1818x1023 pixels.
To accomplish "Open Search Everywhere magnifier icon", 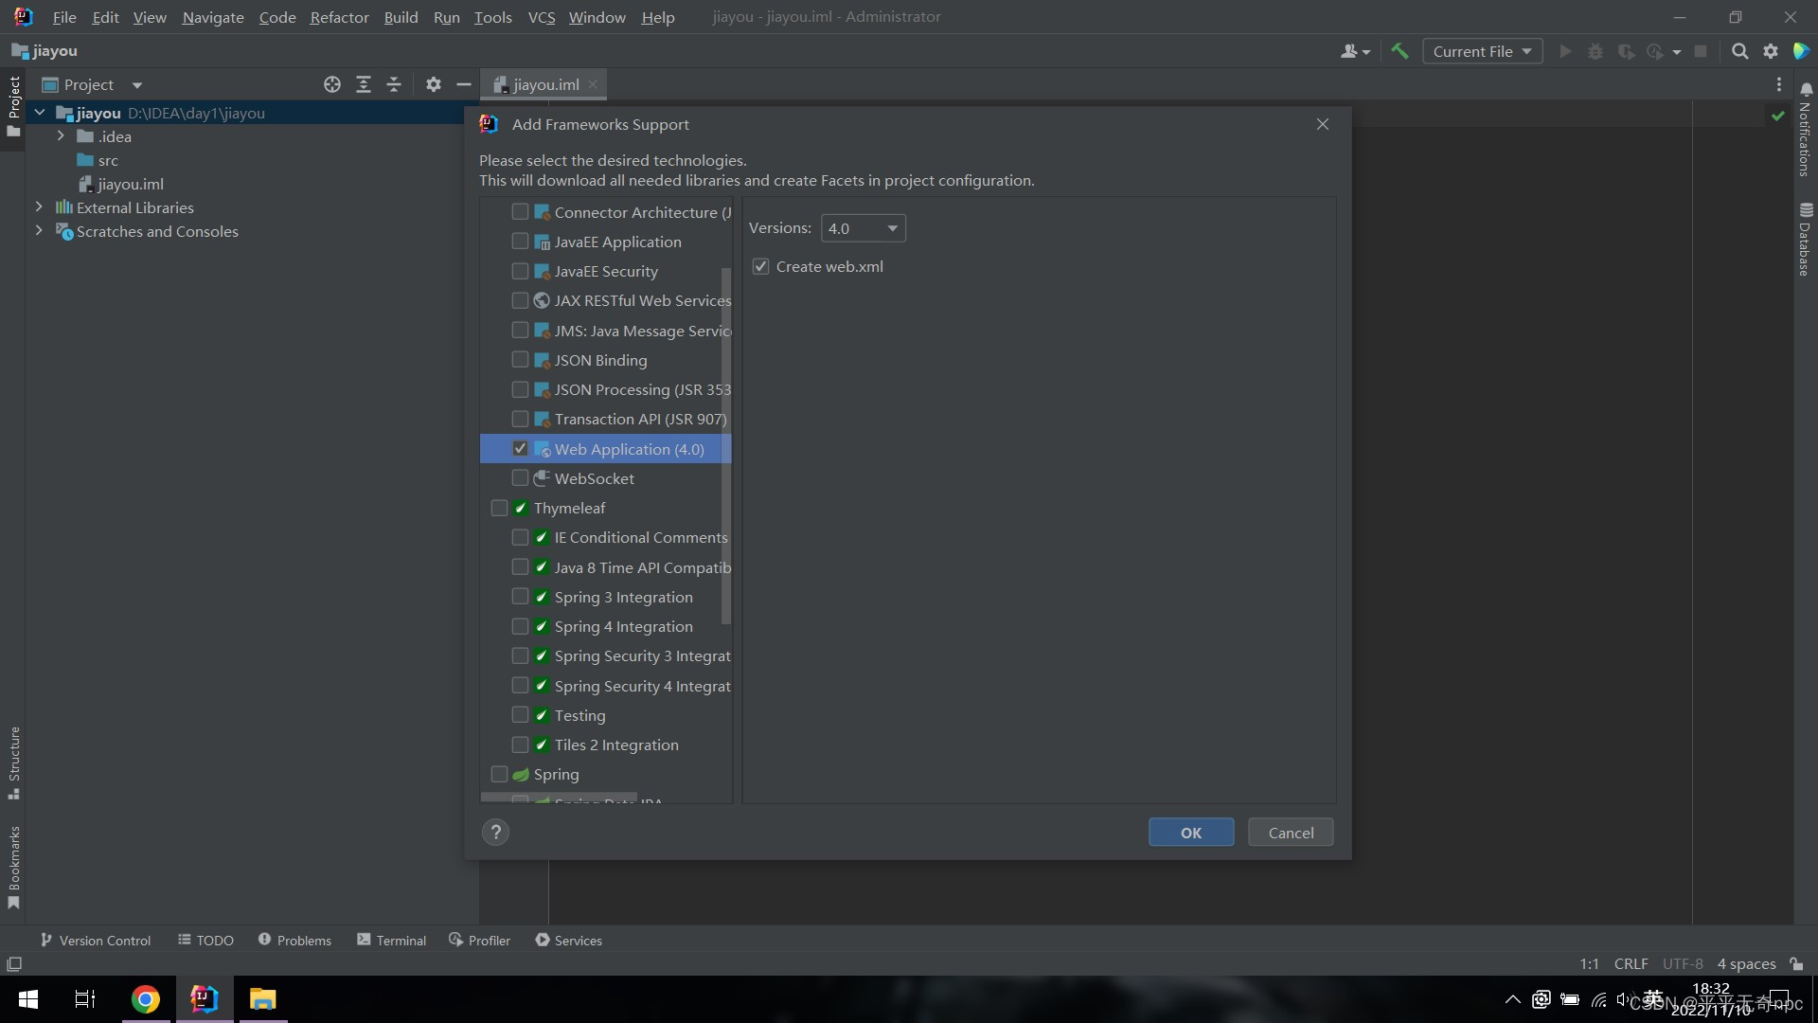I will [1739, 51].
